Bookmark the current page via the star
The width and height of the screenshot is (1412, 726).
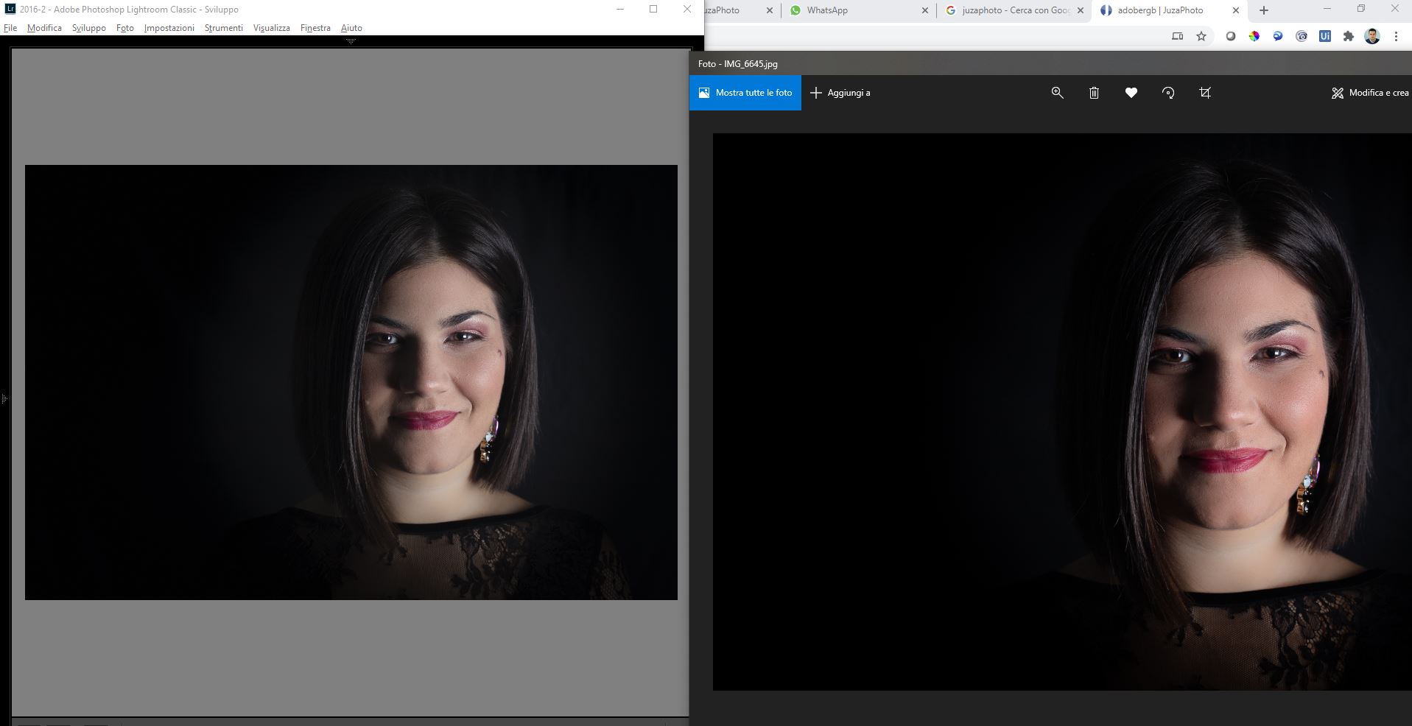click(1201, 35)
